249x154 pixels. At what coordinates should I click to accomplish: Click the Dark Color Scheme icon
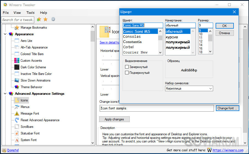(17, 67)
